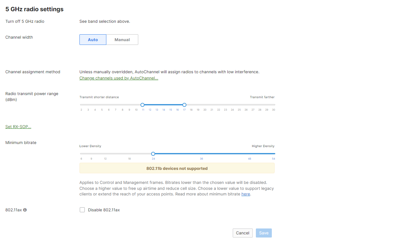Choose 36 on the minimum bitrate slider
The image size is (401, 240).
[201, 154]
